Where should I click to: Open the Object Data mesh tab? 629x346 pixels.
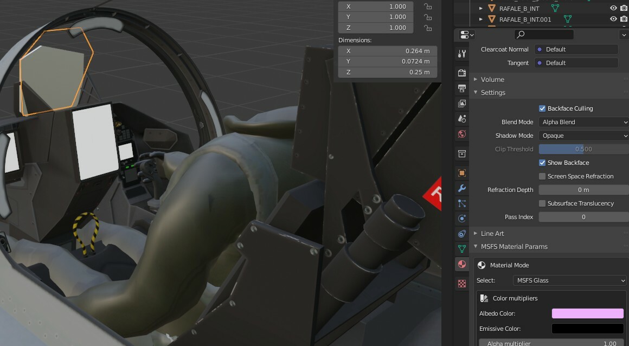tap(462, 249)
